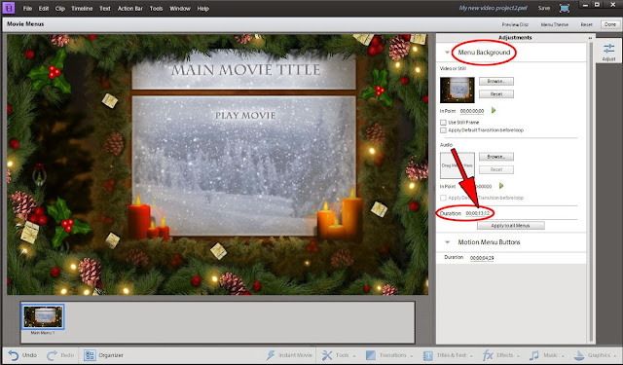This screenshot has height=365, width=623.
Task: Open the Organizer icon
Action: 90,355
